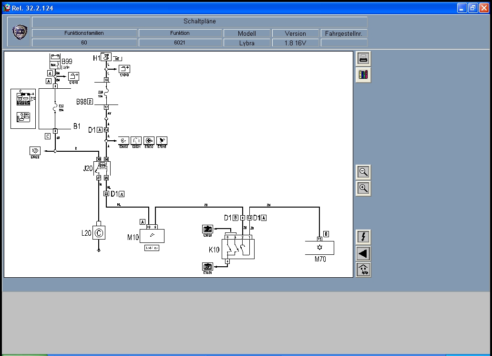Screen dimensions: 492x356
Task: Select the B99 battery fuse box symbol
Action: 55,61
